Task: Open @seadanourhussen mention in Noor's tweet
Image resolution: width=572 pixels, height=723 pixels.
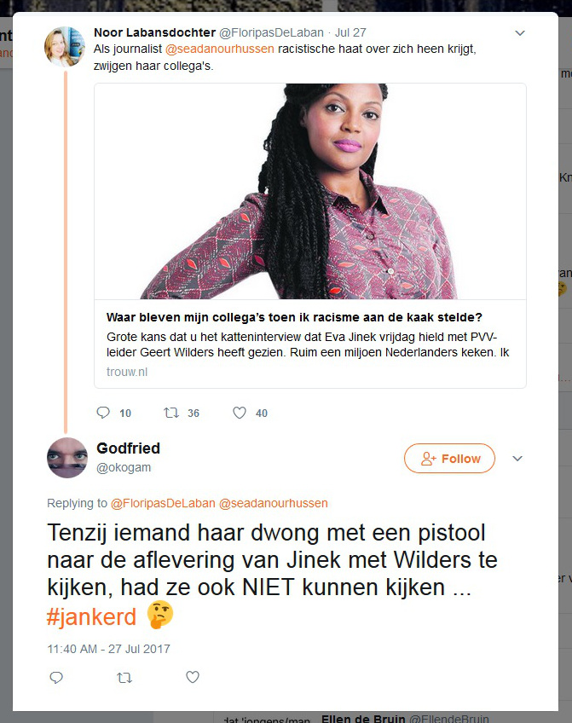Action: (x=220, y=49)
